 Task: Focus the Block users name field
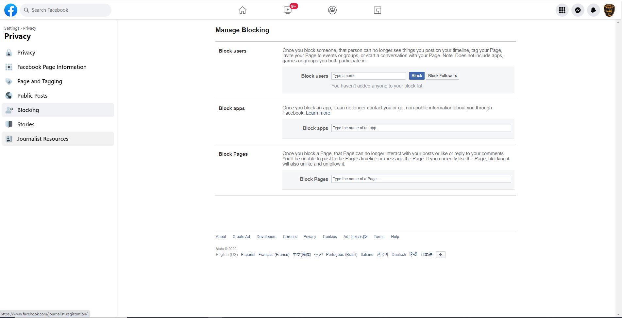click(x=369, y=76)
